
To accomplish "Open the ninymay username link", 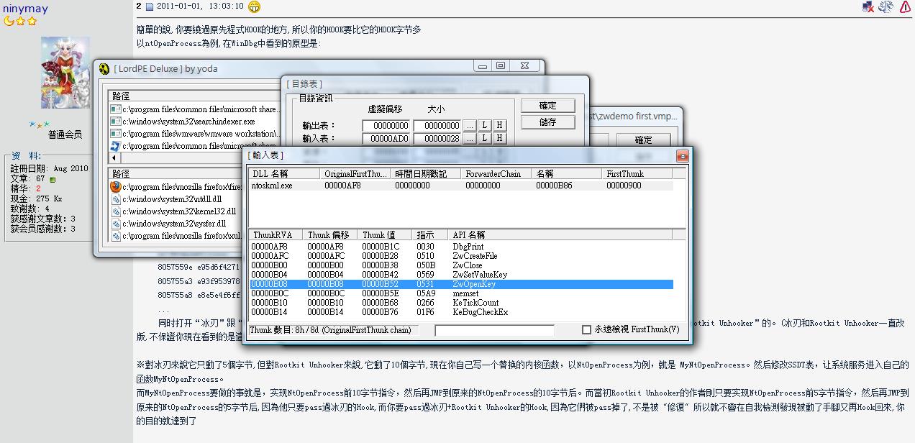I will (x=26, y=9).
